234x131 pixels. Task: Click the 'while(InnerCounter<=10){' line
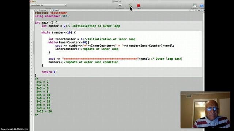[69, 42]
